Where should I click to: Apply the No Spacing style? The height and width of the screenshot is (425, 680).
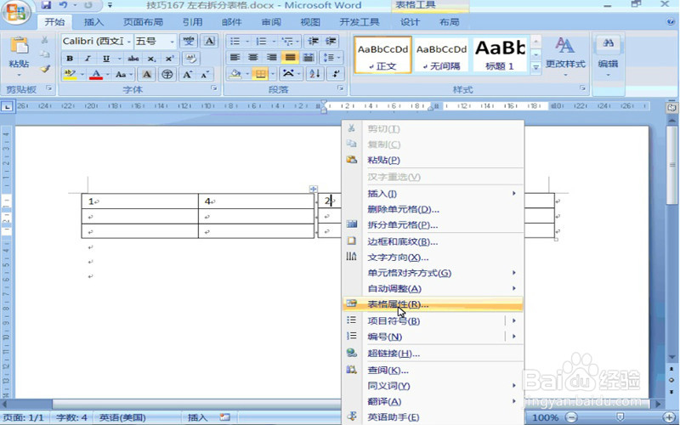[x=441, y=55]
